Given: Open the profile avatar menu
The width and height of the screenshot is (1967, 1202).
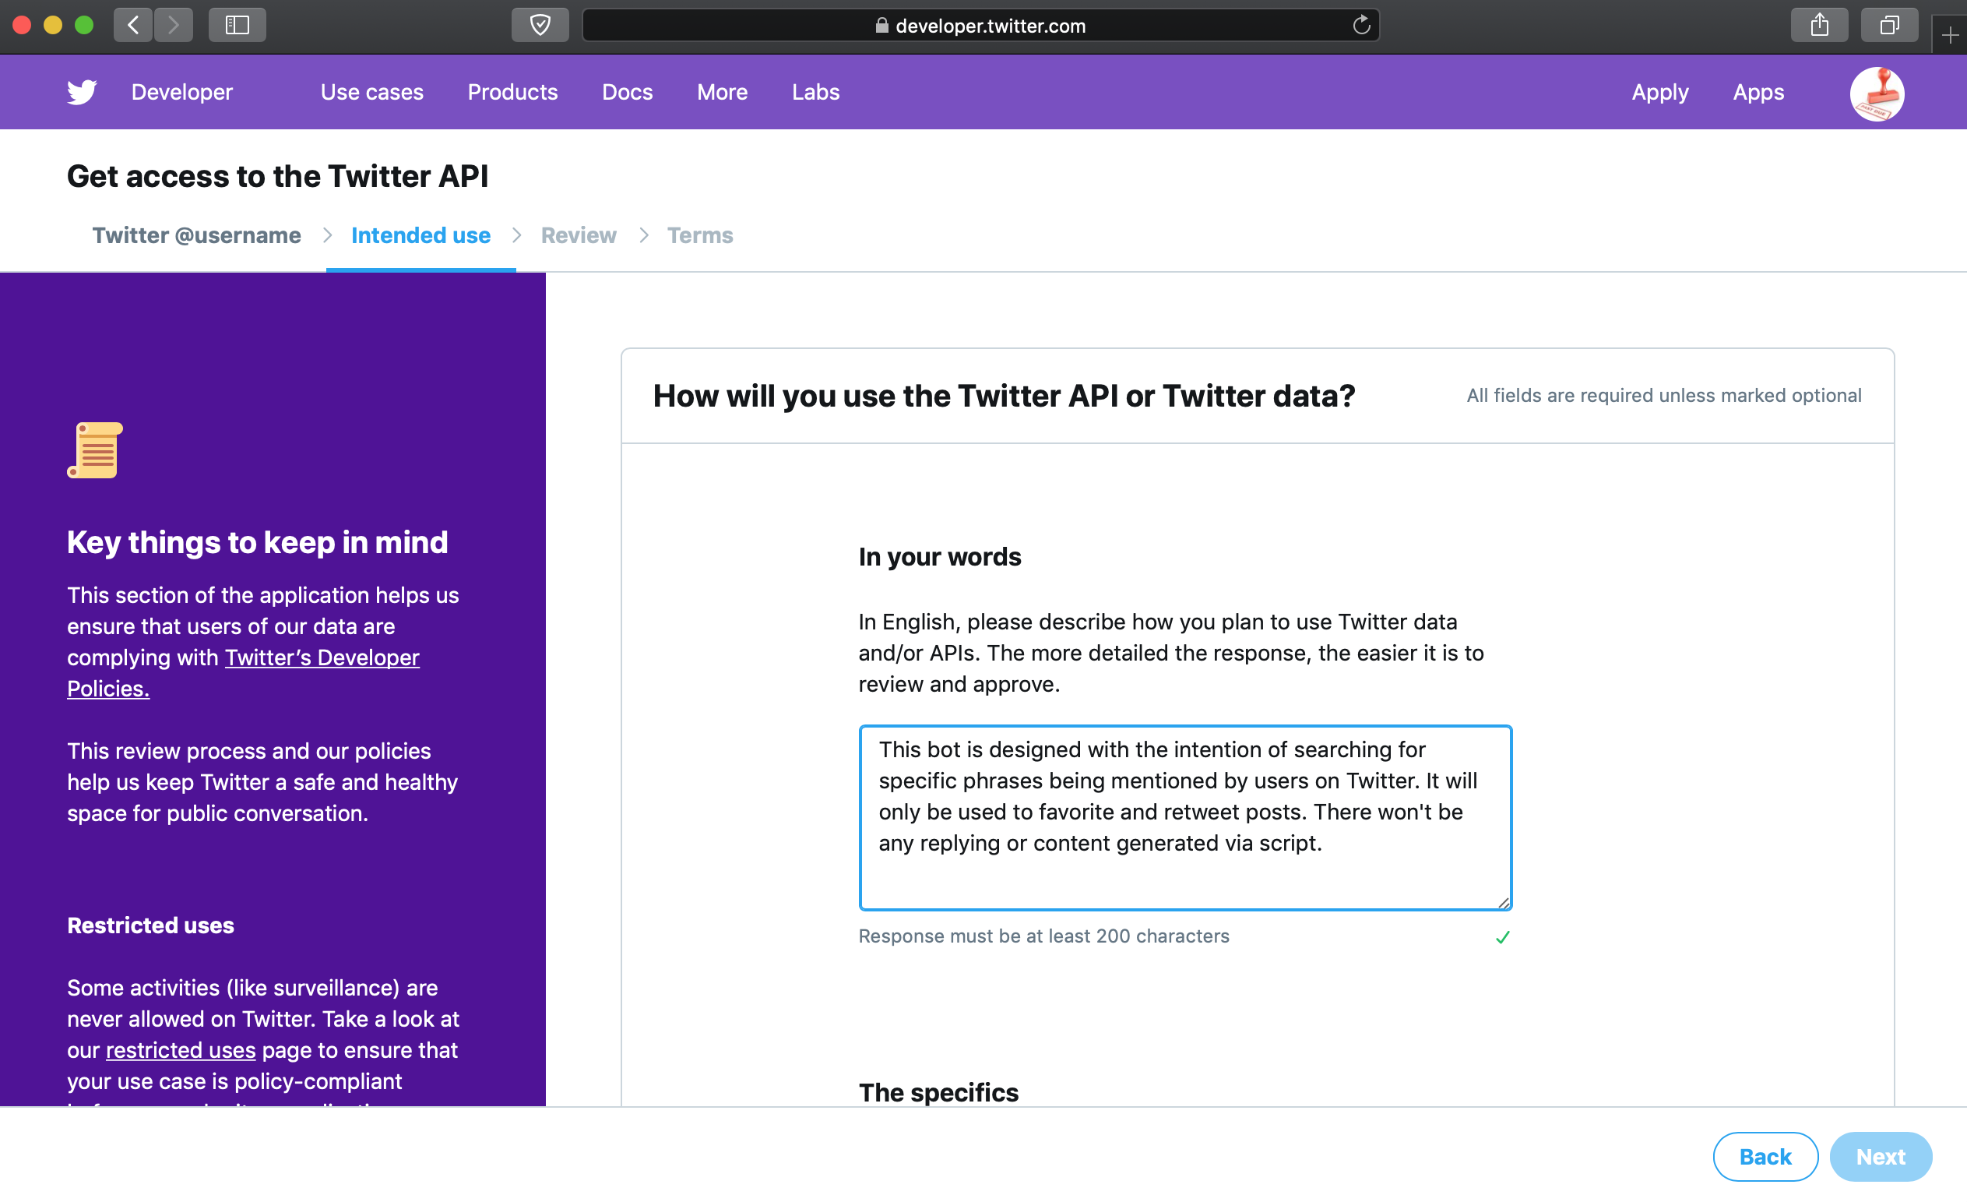Looking at the screenshot, I should [x=1877, y=93].
